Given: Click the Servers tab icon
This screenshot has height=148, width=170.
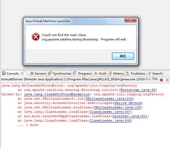Looking at the screenshot, I should coord(32,73).
